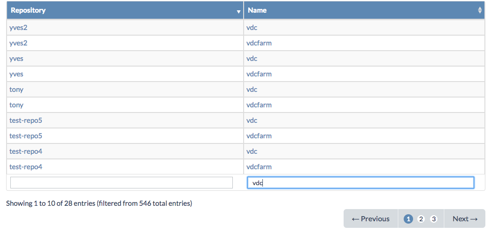Open vdcfarm link in second yves2 row

[x=259, y=43]
